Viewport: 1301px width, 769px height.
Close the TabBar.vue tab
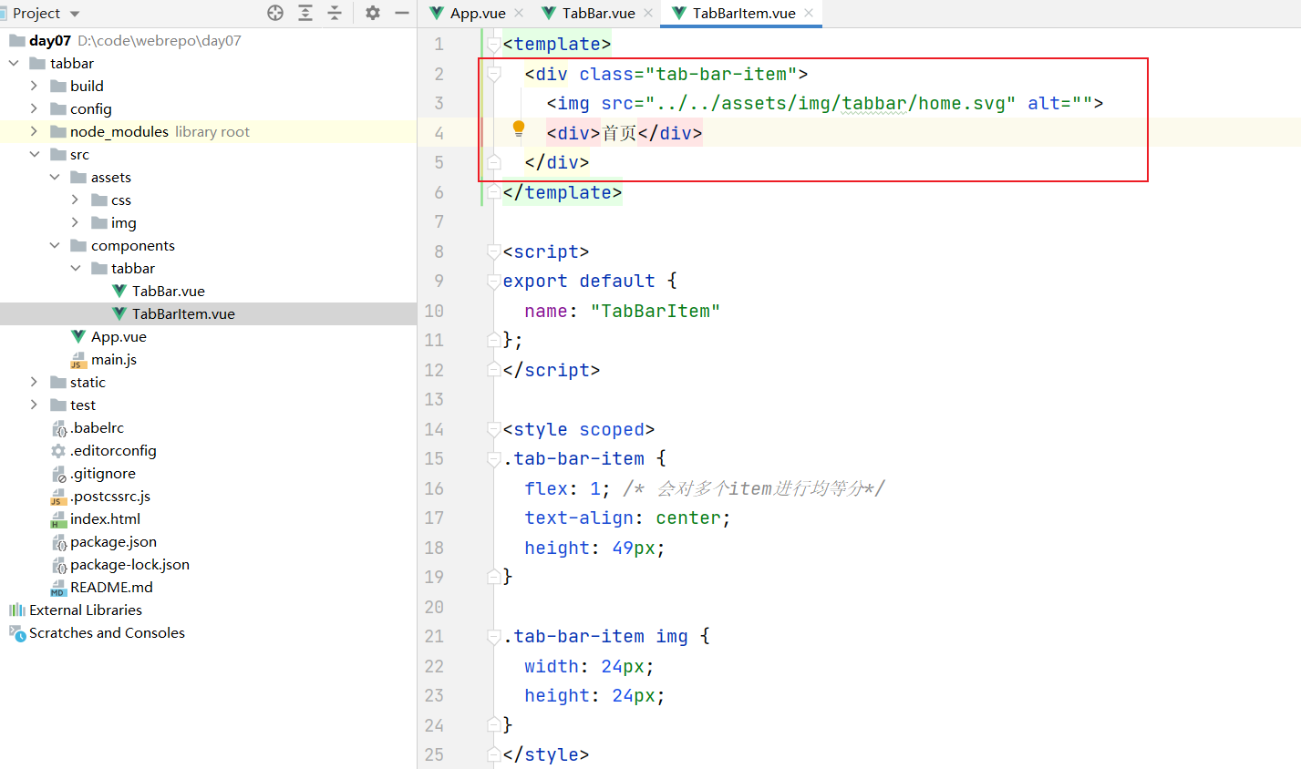[648, 13]
